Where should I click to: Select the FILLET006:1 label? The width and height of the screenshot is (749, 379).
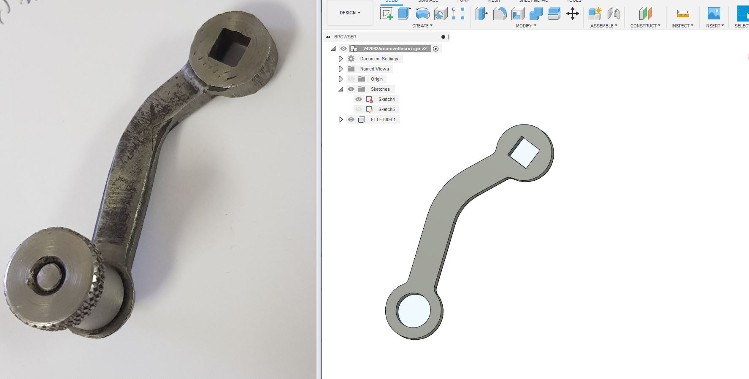pos(383,119)
